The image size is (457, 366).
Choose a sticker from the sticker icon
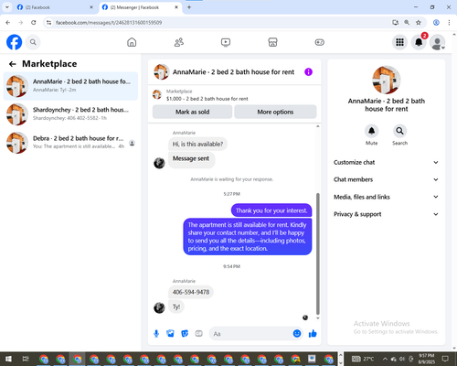[185, 334]
